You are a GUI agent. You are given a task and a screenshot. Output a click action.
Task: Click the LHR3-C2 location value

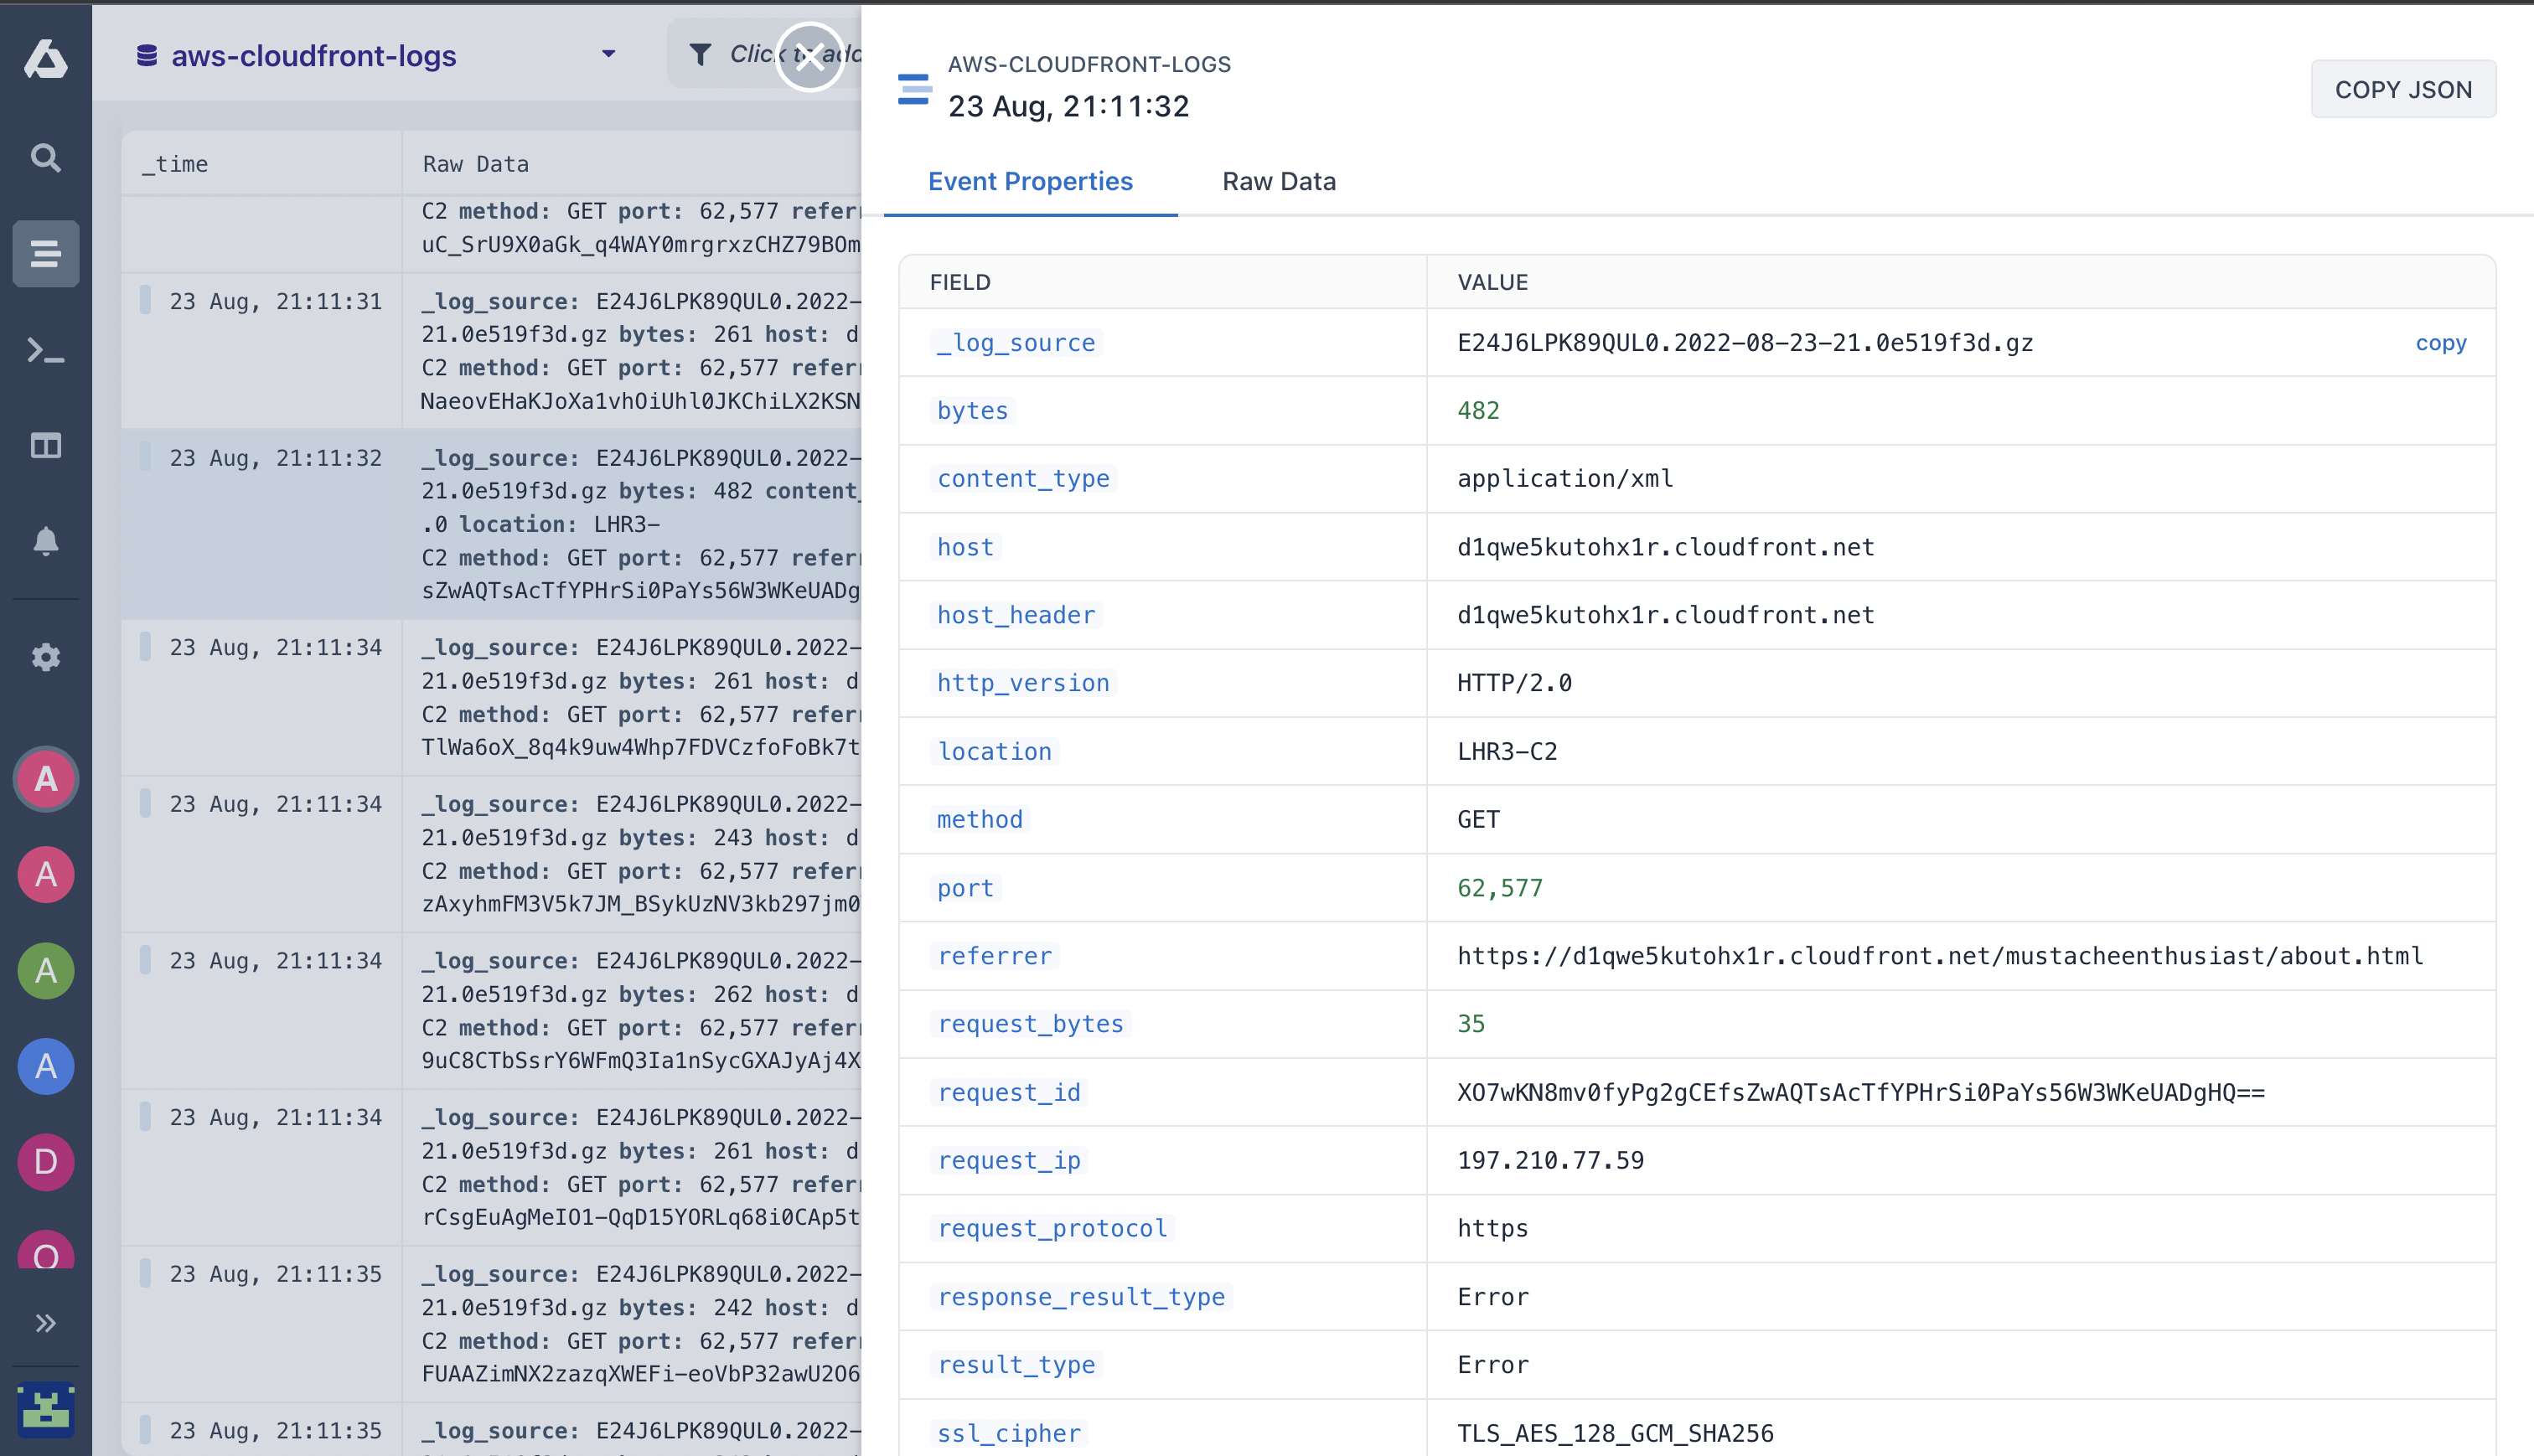[1507, 752]
